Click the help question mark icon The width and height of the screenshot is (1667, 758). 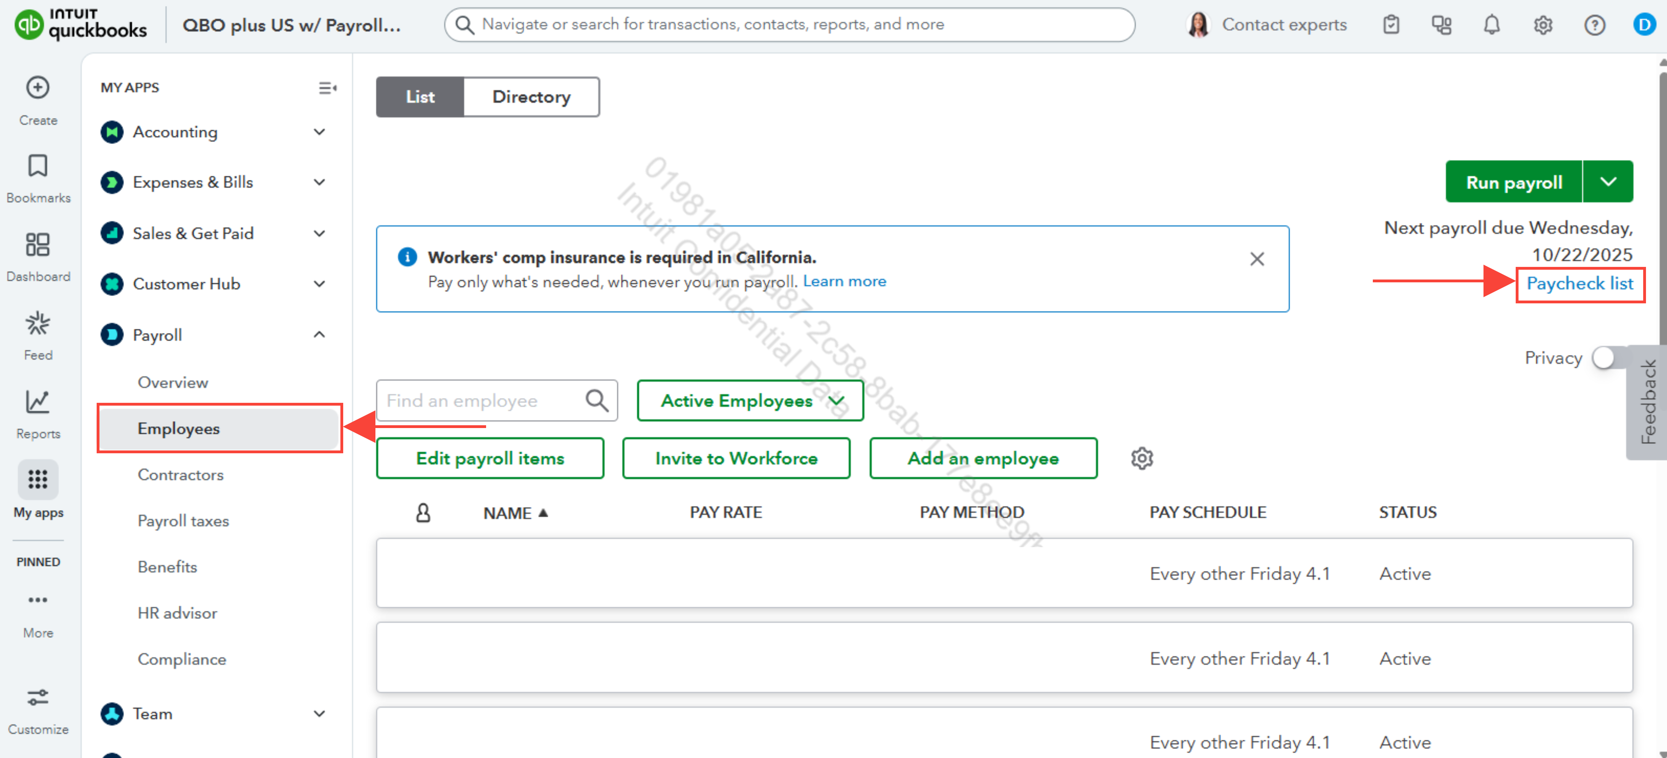(1594, 25)
